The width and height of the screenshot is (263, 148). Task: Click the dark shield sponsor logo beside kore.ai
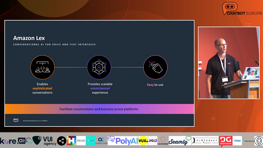[37, 140]
